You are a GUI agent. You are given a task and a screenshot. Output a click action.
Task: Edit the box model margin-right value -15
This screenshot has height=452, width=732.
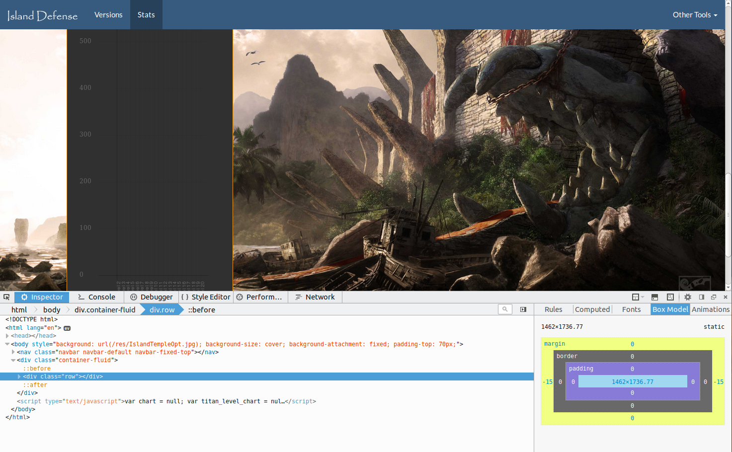tap(719, 382)
